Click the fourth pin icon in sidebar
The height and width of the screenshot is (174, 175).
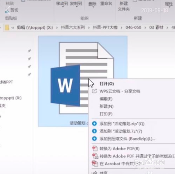click(x=29, y=74)
